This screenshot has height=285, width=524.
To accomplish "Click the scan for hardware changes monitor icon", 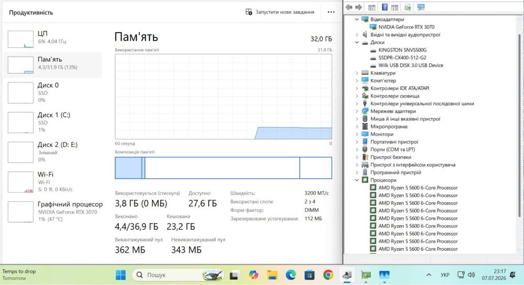I will (421, 7).
